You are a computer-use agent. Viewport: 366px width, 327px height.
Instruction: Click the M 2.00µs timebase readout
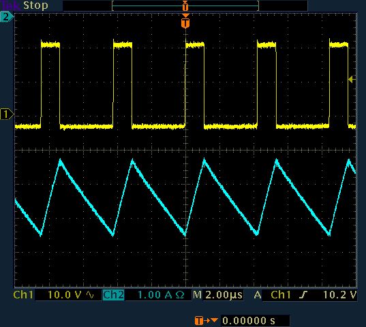click(x=217, y=295)
